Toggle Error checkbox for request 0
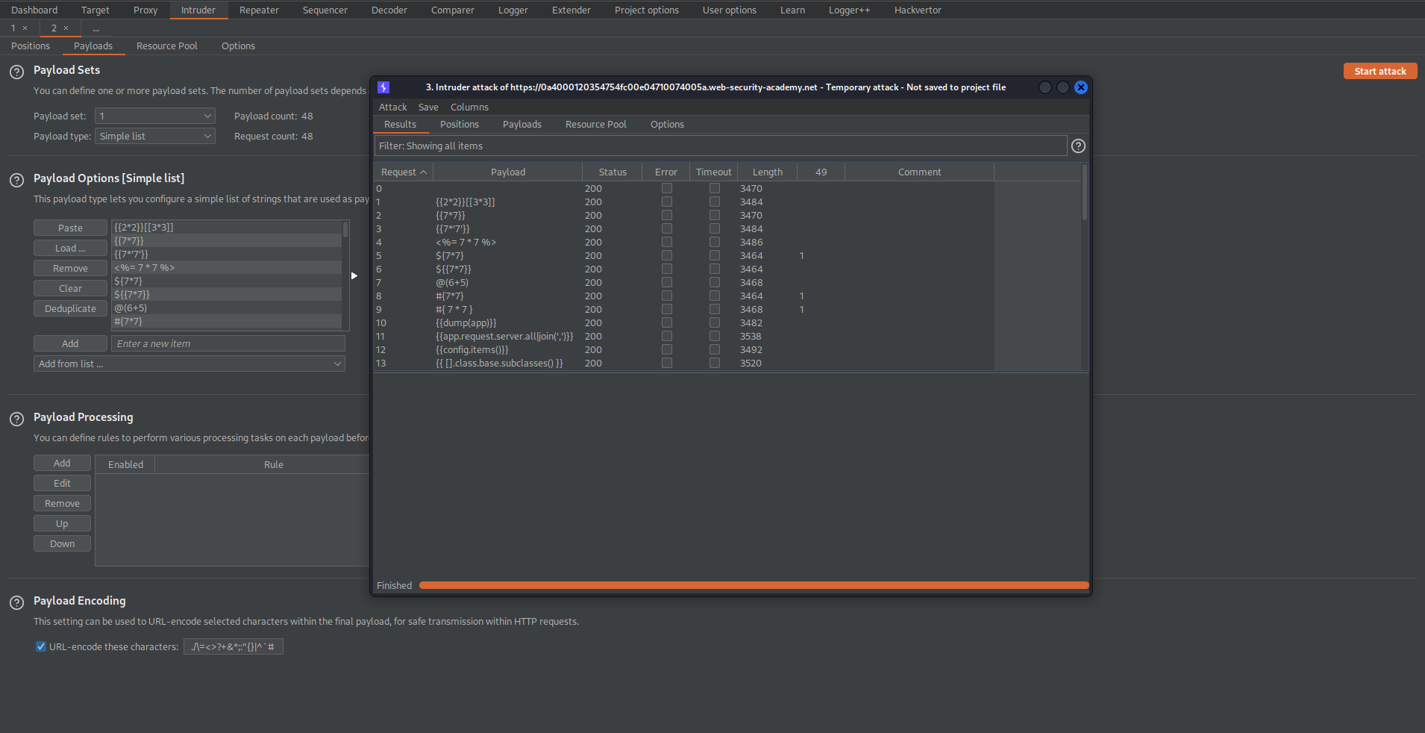This screenshot has width=1425, height=733. [667, 188]
